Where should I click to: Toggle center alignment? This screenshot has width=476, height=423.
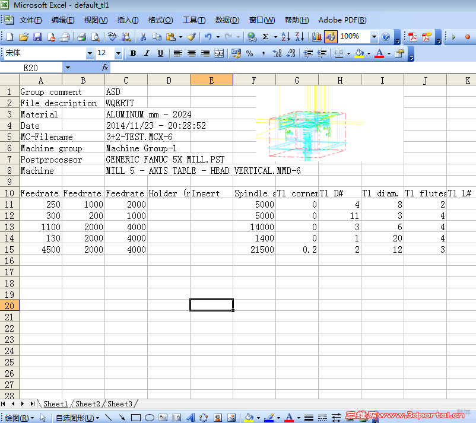point(192,54)
